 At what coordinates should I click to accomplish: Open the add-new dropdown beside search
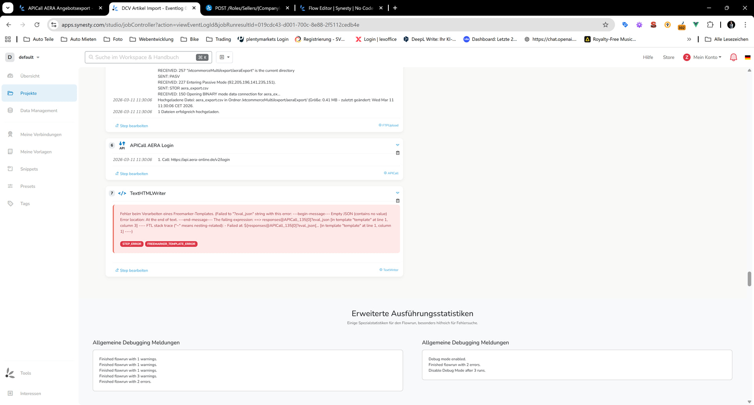[224, 57]
